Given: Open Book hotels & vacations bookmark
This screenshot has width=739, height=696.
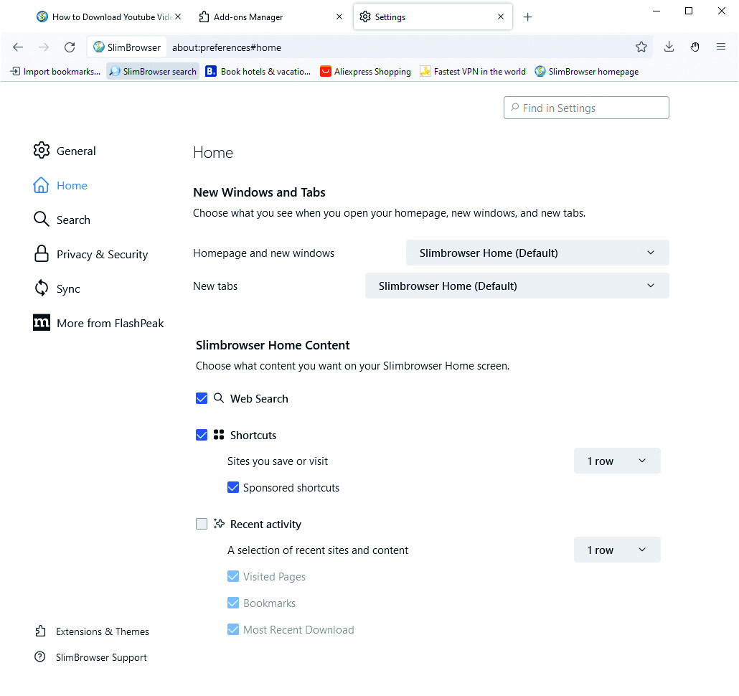Looking at the screenshot, I should 258,71.
